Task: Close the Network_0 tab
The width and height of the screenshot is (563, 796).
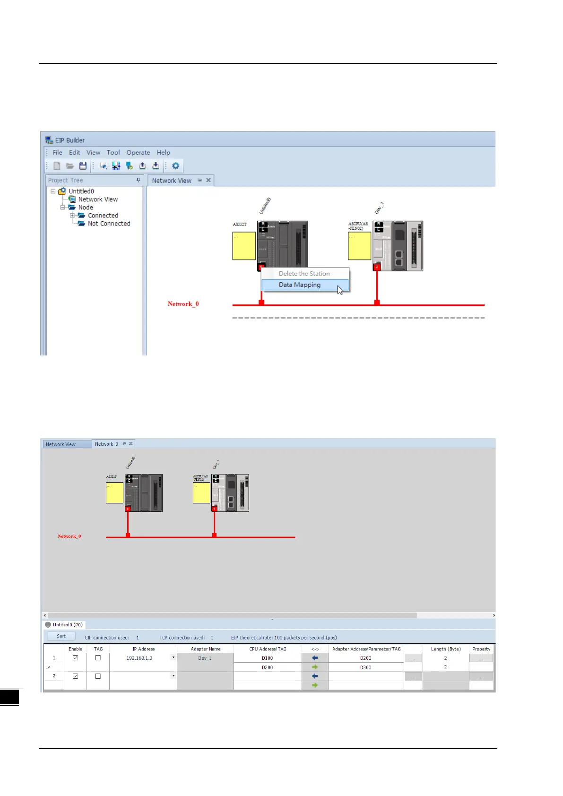Action: coord(131,444)
